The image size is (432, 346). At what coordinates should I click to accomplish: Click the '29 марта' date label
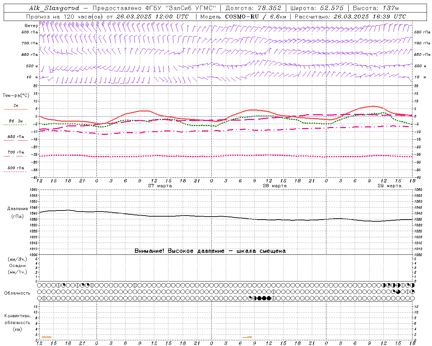tap(389, 186)
